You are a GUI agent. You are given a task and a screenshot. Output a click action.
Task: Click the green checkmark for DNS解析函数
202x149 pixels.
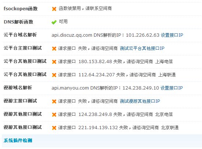point(54,22)
